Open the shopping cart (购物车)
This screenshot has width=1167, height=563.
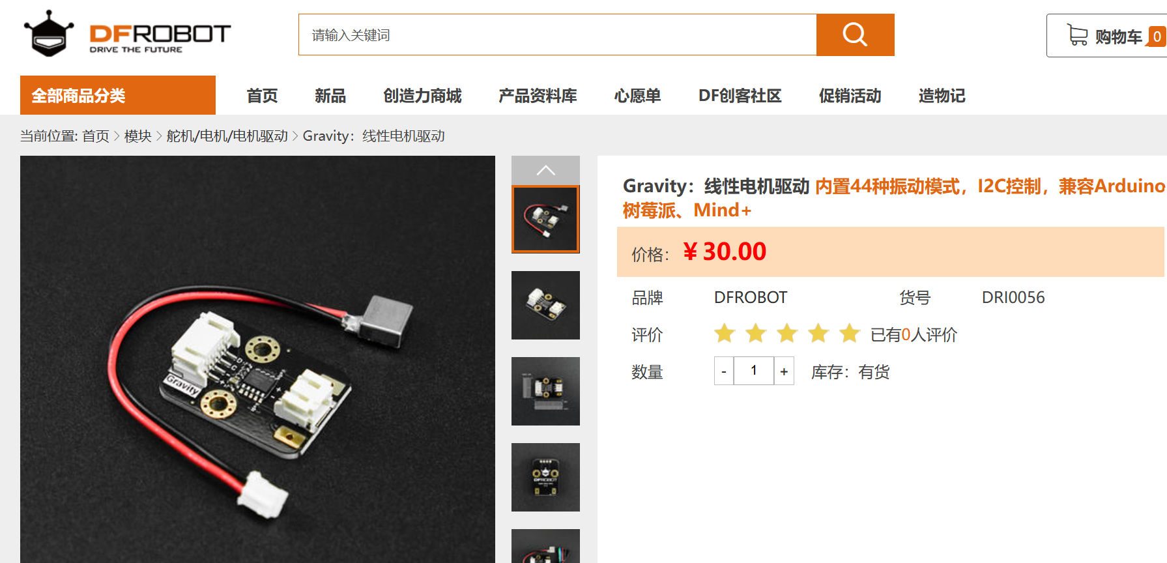tap(1106, 36)
